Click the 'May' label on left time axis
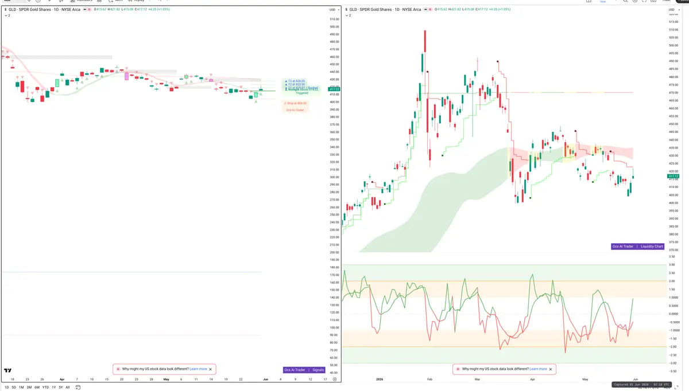 click(x=166, y=380)
